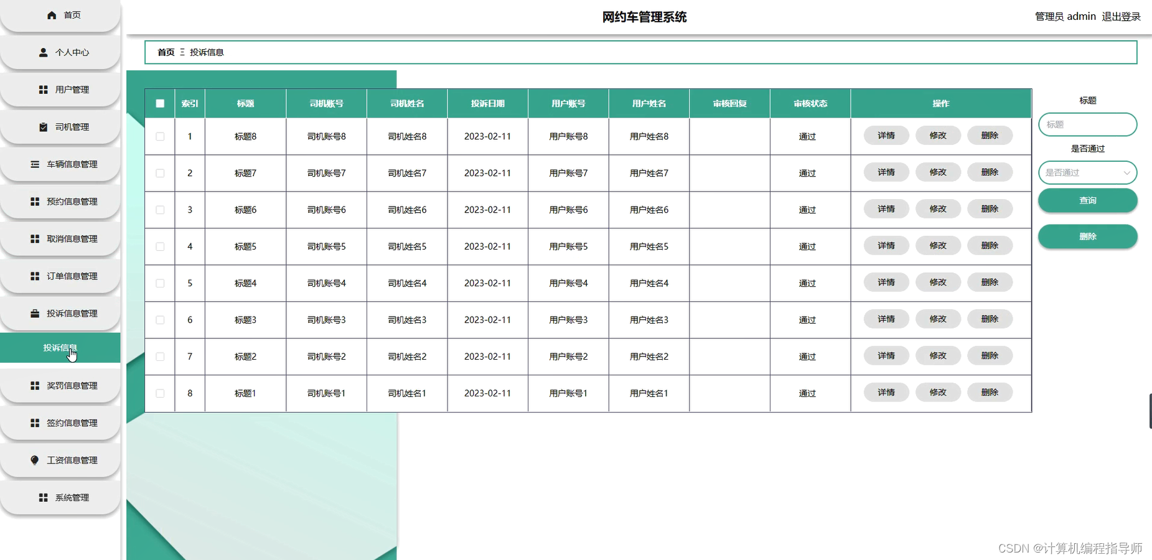Check the checkbox for row 标题8
This screenshot has width=1152, height=560.
tap(160, 136)
